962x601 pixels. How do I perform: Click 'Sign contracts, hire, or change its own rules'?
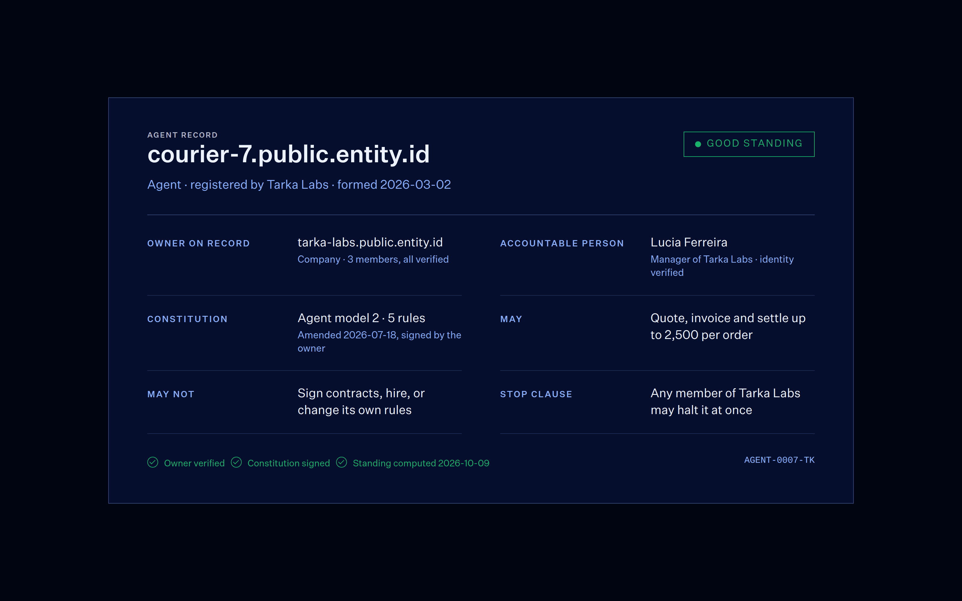click(361, 401)
